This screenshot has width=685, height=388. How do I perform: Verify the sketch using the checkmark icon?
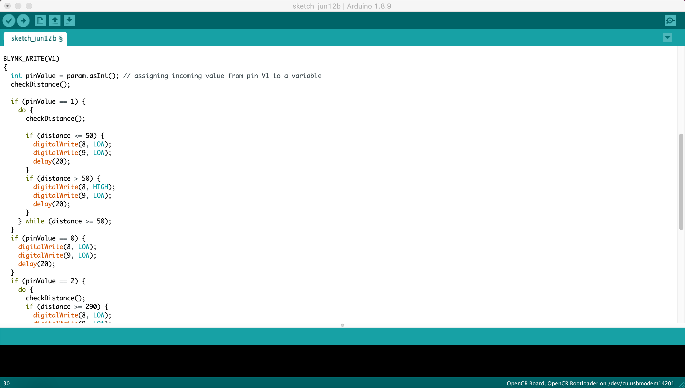[x=9, y=20]
